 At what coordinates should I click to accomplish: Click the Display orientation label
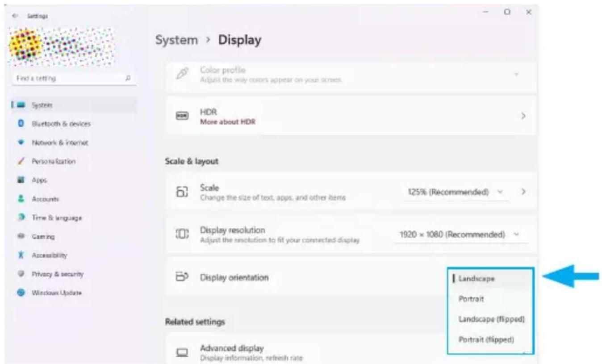pyautogui.click(x=234, y=277)
